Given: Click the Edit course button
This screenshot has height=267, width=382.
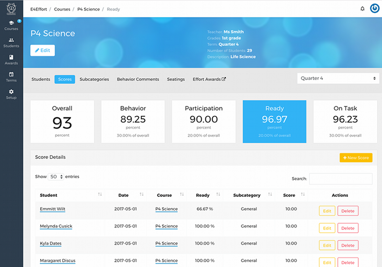Looking at the screenshot, I should [42, 51].
